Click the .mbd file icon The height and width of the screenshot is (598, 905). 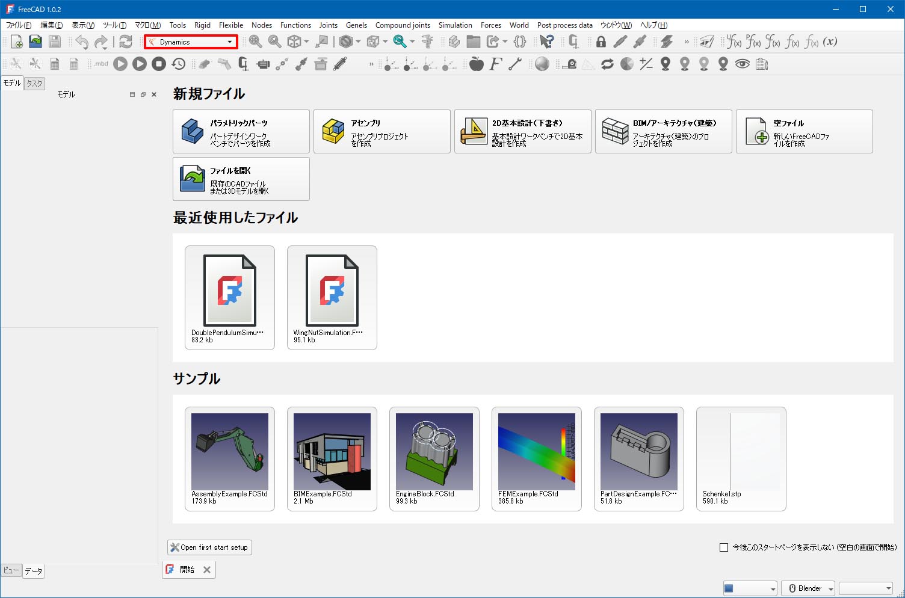(x=101, y=64)
